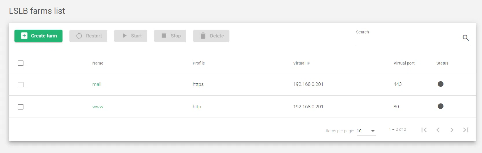The width and height of the screenshot is (482, 153).
Task: Click the status indicator for www farm
Action: (440, 106)
